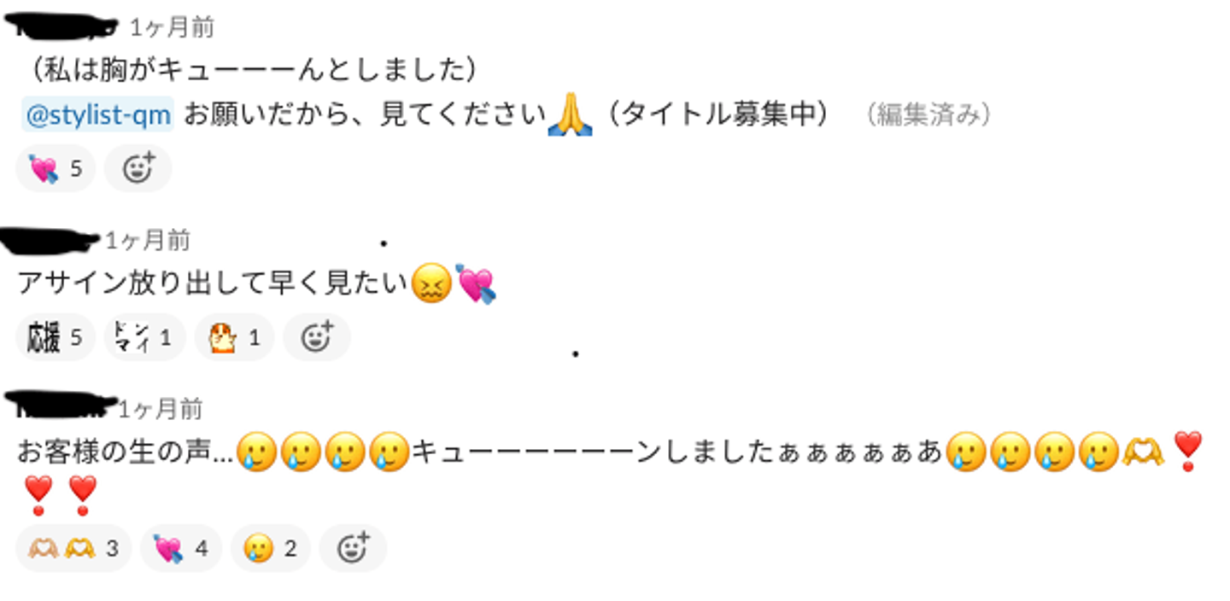Viewport: 1230px width, 601px height.
Task: Toggle the tearful smile reaction showing 2
Action: [271, 548]
